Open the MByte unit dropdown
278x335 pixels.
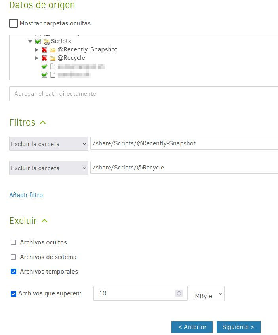coord(207,294)
